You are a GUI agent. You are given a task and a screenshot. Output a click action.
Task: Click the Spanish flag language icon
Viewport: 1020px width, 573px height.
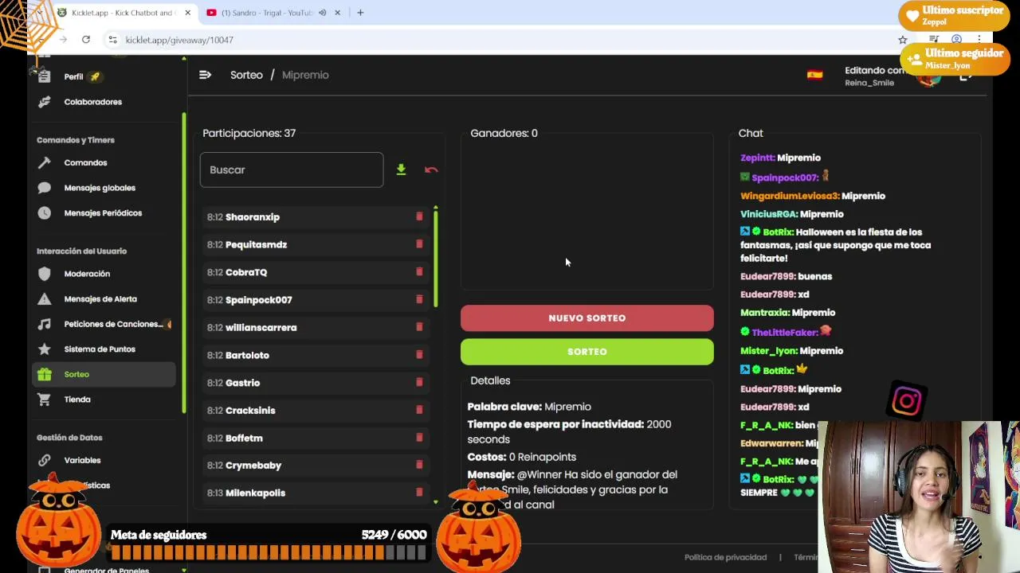point(814,75)
